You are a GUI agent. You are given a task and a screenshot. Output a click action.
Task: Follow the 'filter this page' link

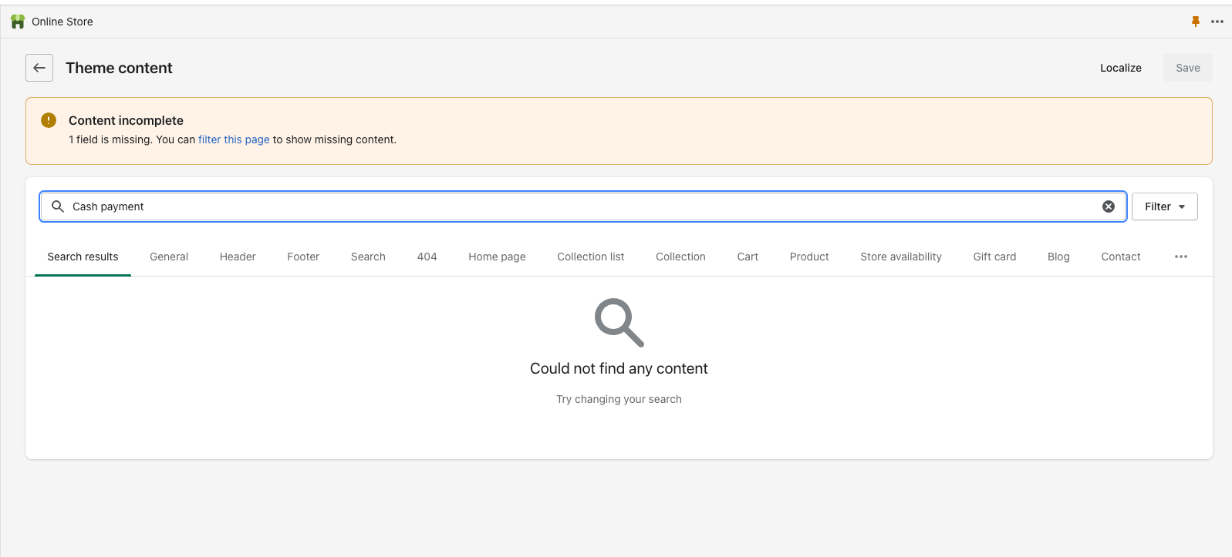click(x=234, y=139)
